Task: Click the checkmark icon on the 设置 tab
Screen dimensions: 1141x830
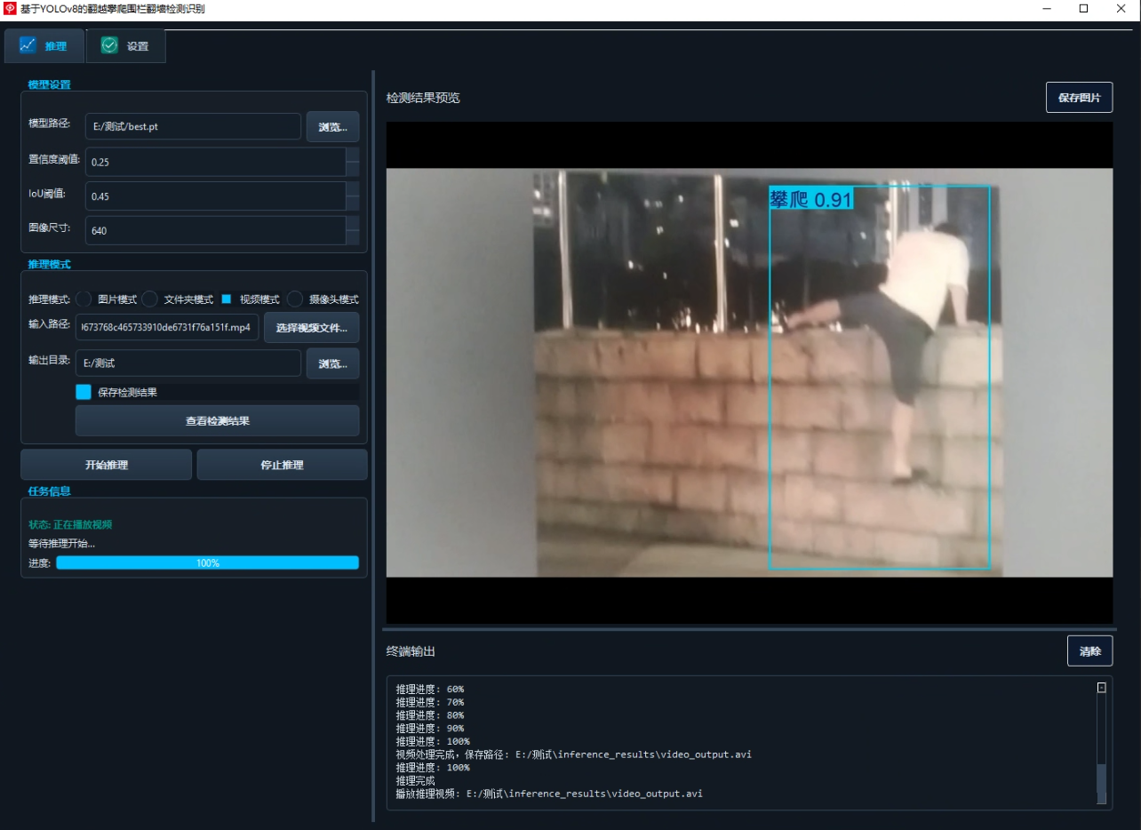Action: pyautogui.click(x=109, y=45)
